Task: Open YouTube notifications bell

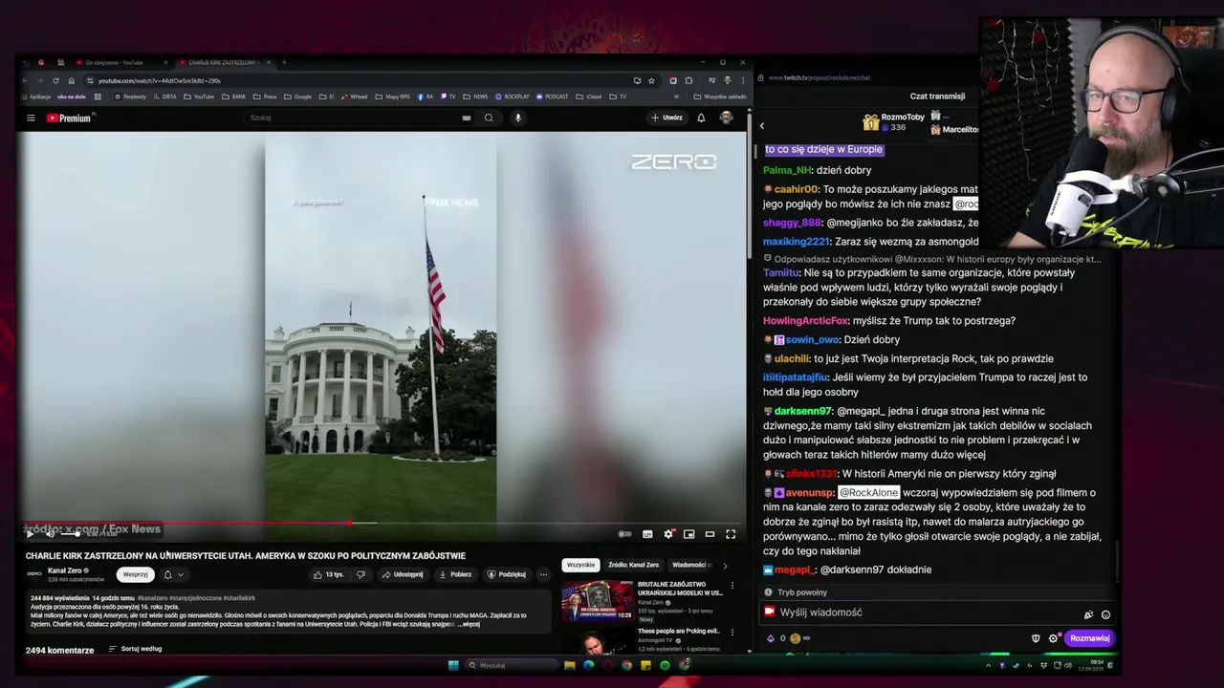Action: point(701,118)
